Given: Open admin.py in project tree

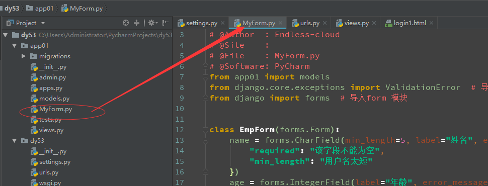Looking at the screenshot, I should coord(52,77).
